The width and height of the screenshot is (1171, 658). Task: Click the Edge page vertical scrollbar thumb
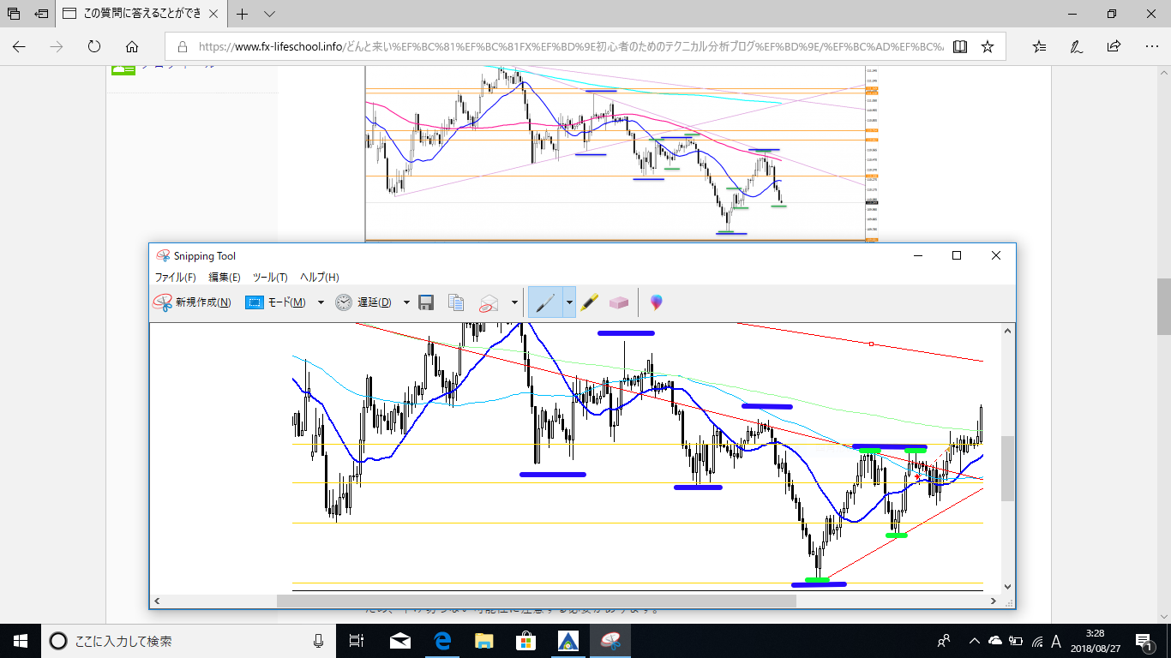pos(1163,306)
